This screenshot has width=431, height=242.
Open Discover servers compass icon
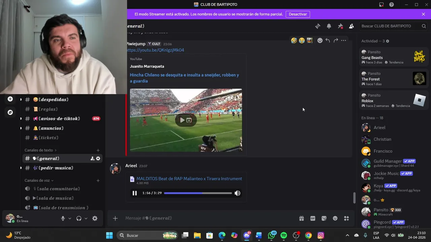10,113
